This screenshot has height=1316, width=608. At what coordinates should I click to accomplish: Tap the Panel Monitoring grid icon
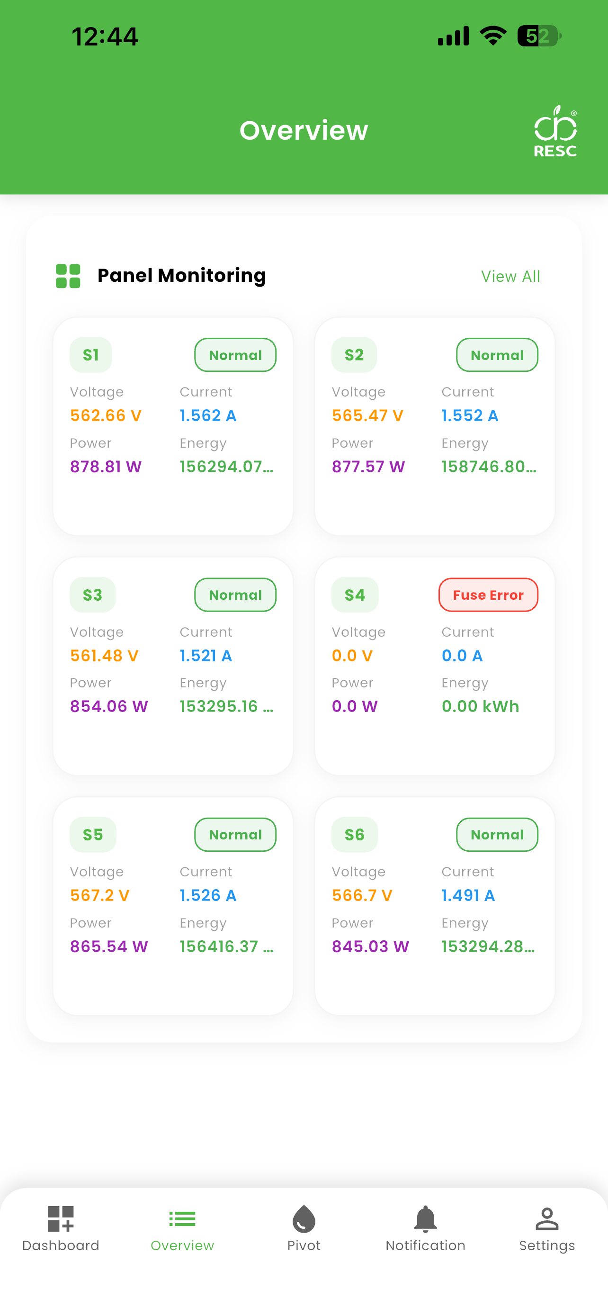tap(68, 276)
